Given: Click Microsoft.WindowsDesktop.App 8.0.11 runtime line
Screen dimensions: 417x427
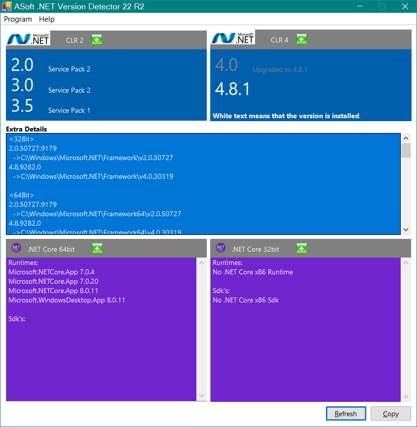Looking at the screenshot, I should click(66, 300).
